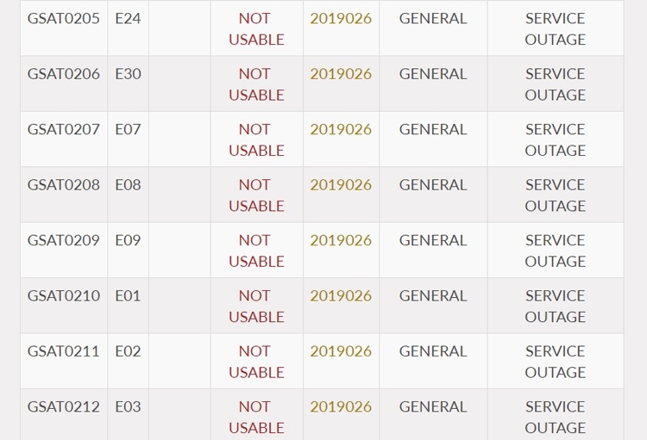647x440 pixels.
Task: Click NOT USABLE status for GSAT0207
Action: click(256, 139)
